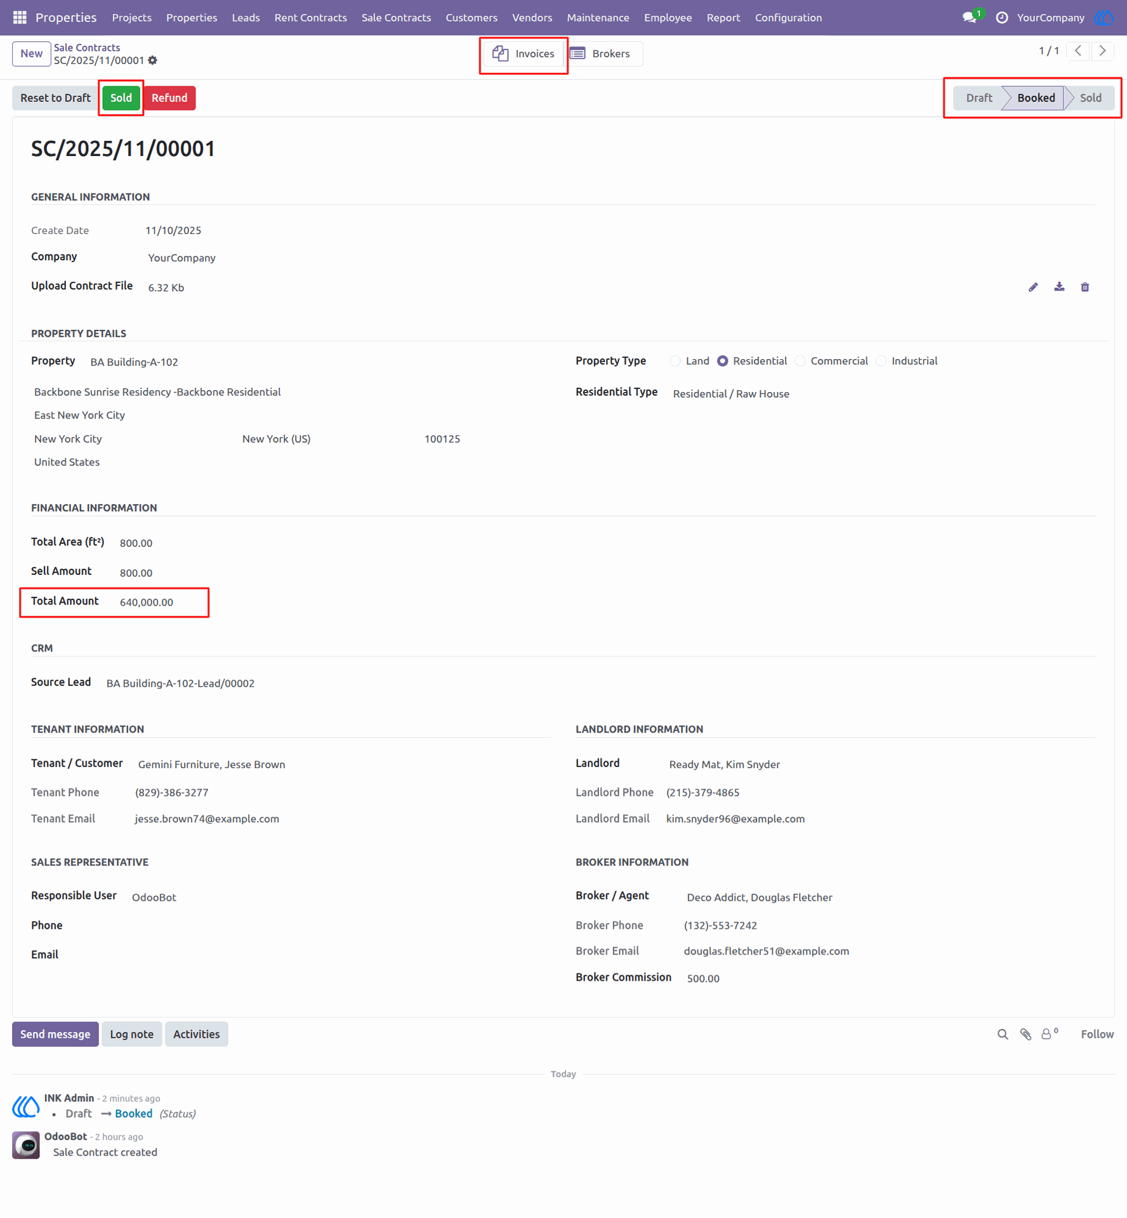The height and width of the screenshot is (1218, 1127).
Task: Mark the contract as Sold (green button)
Action: [x=121, y=98]
